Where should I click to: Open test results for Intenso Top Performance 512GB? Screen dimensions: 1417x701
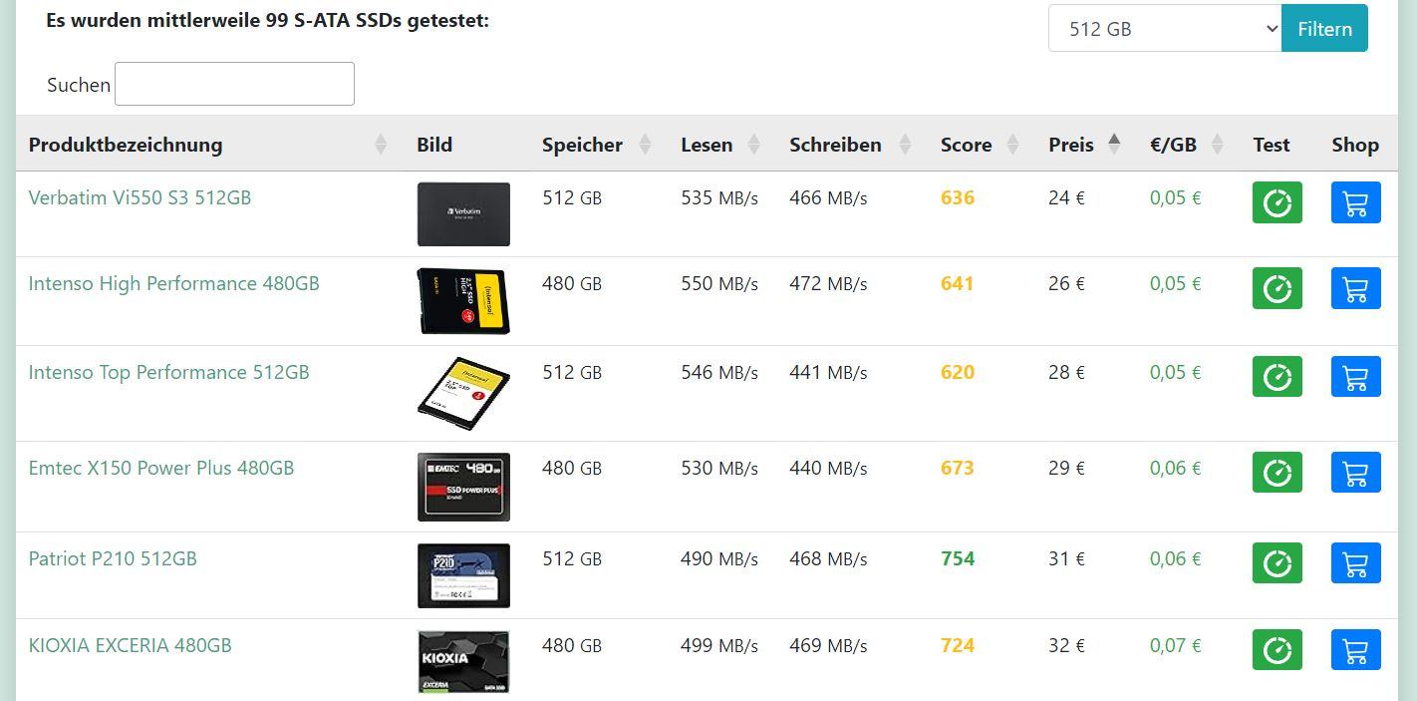pyautogui.click(x=1276, y=377)
